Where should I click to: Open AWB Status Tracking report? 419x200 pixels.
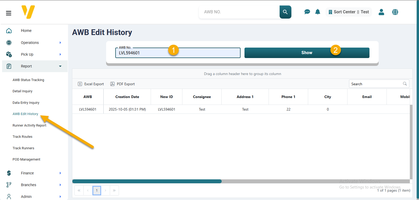point(28,80)
